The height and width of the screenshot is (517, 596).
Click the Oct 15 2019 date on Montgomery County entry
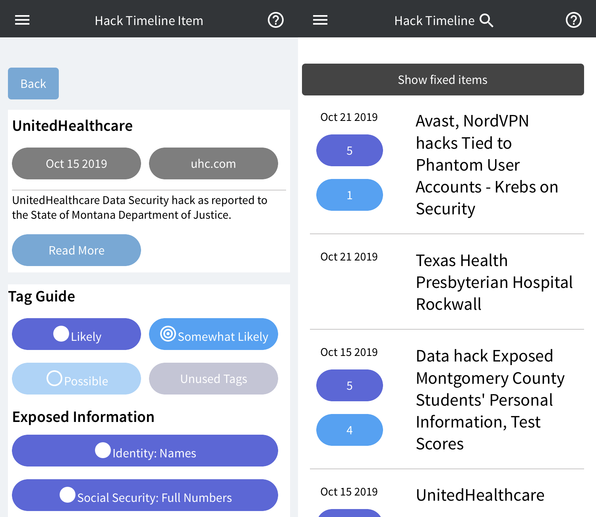349,352
